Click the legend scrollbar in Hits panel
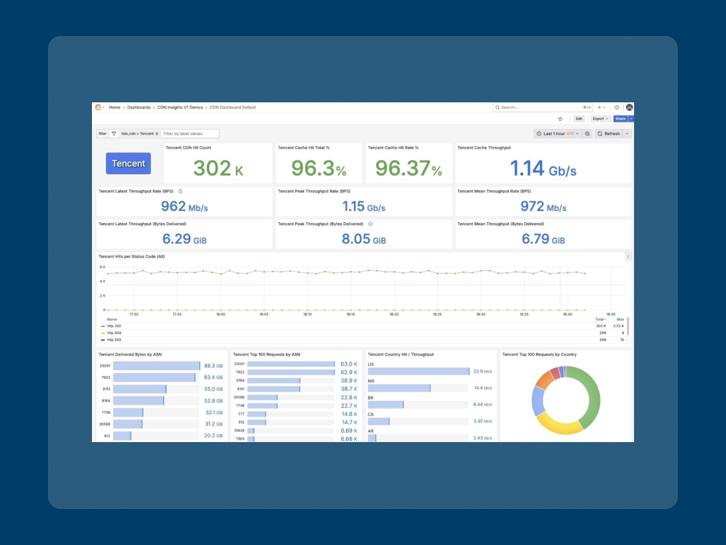The width and height of the screenshot is (726, 545). tap(628, 326)
